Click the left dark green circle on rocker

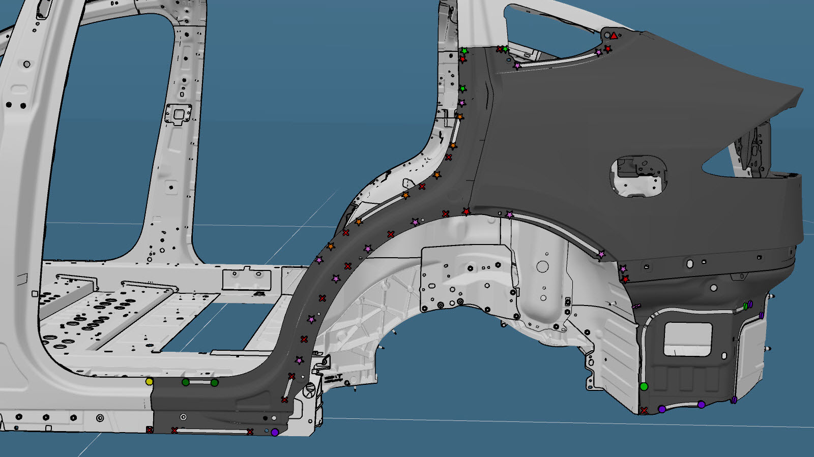tap(186, 382)
